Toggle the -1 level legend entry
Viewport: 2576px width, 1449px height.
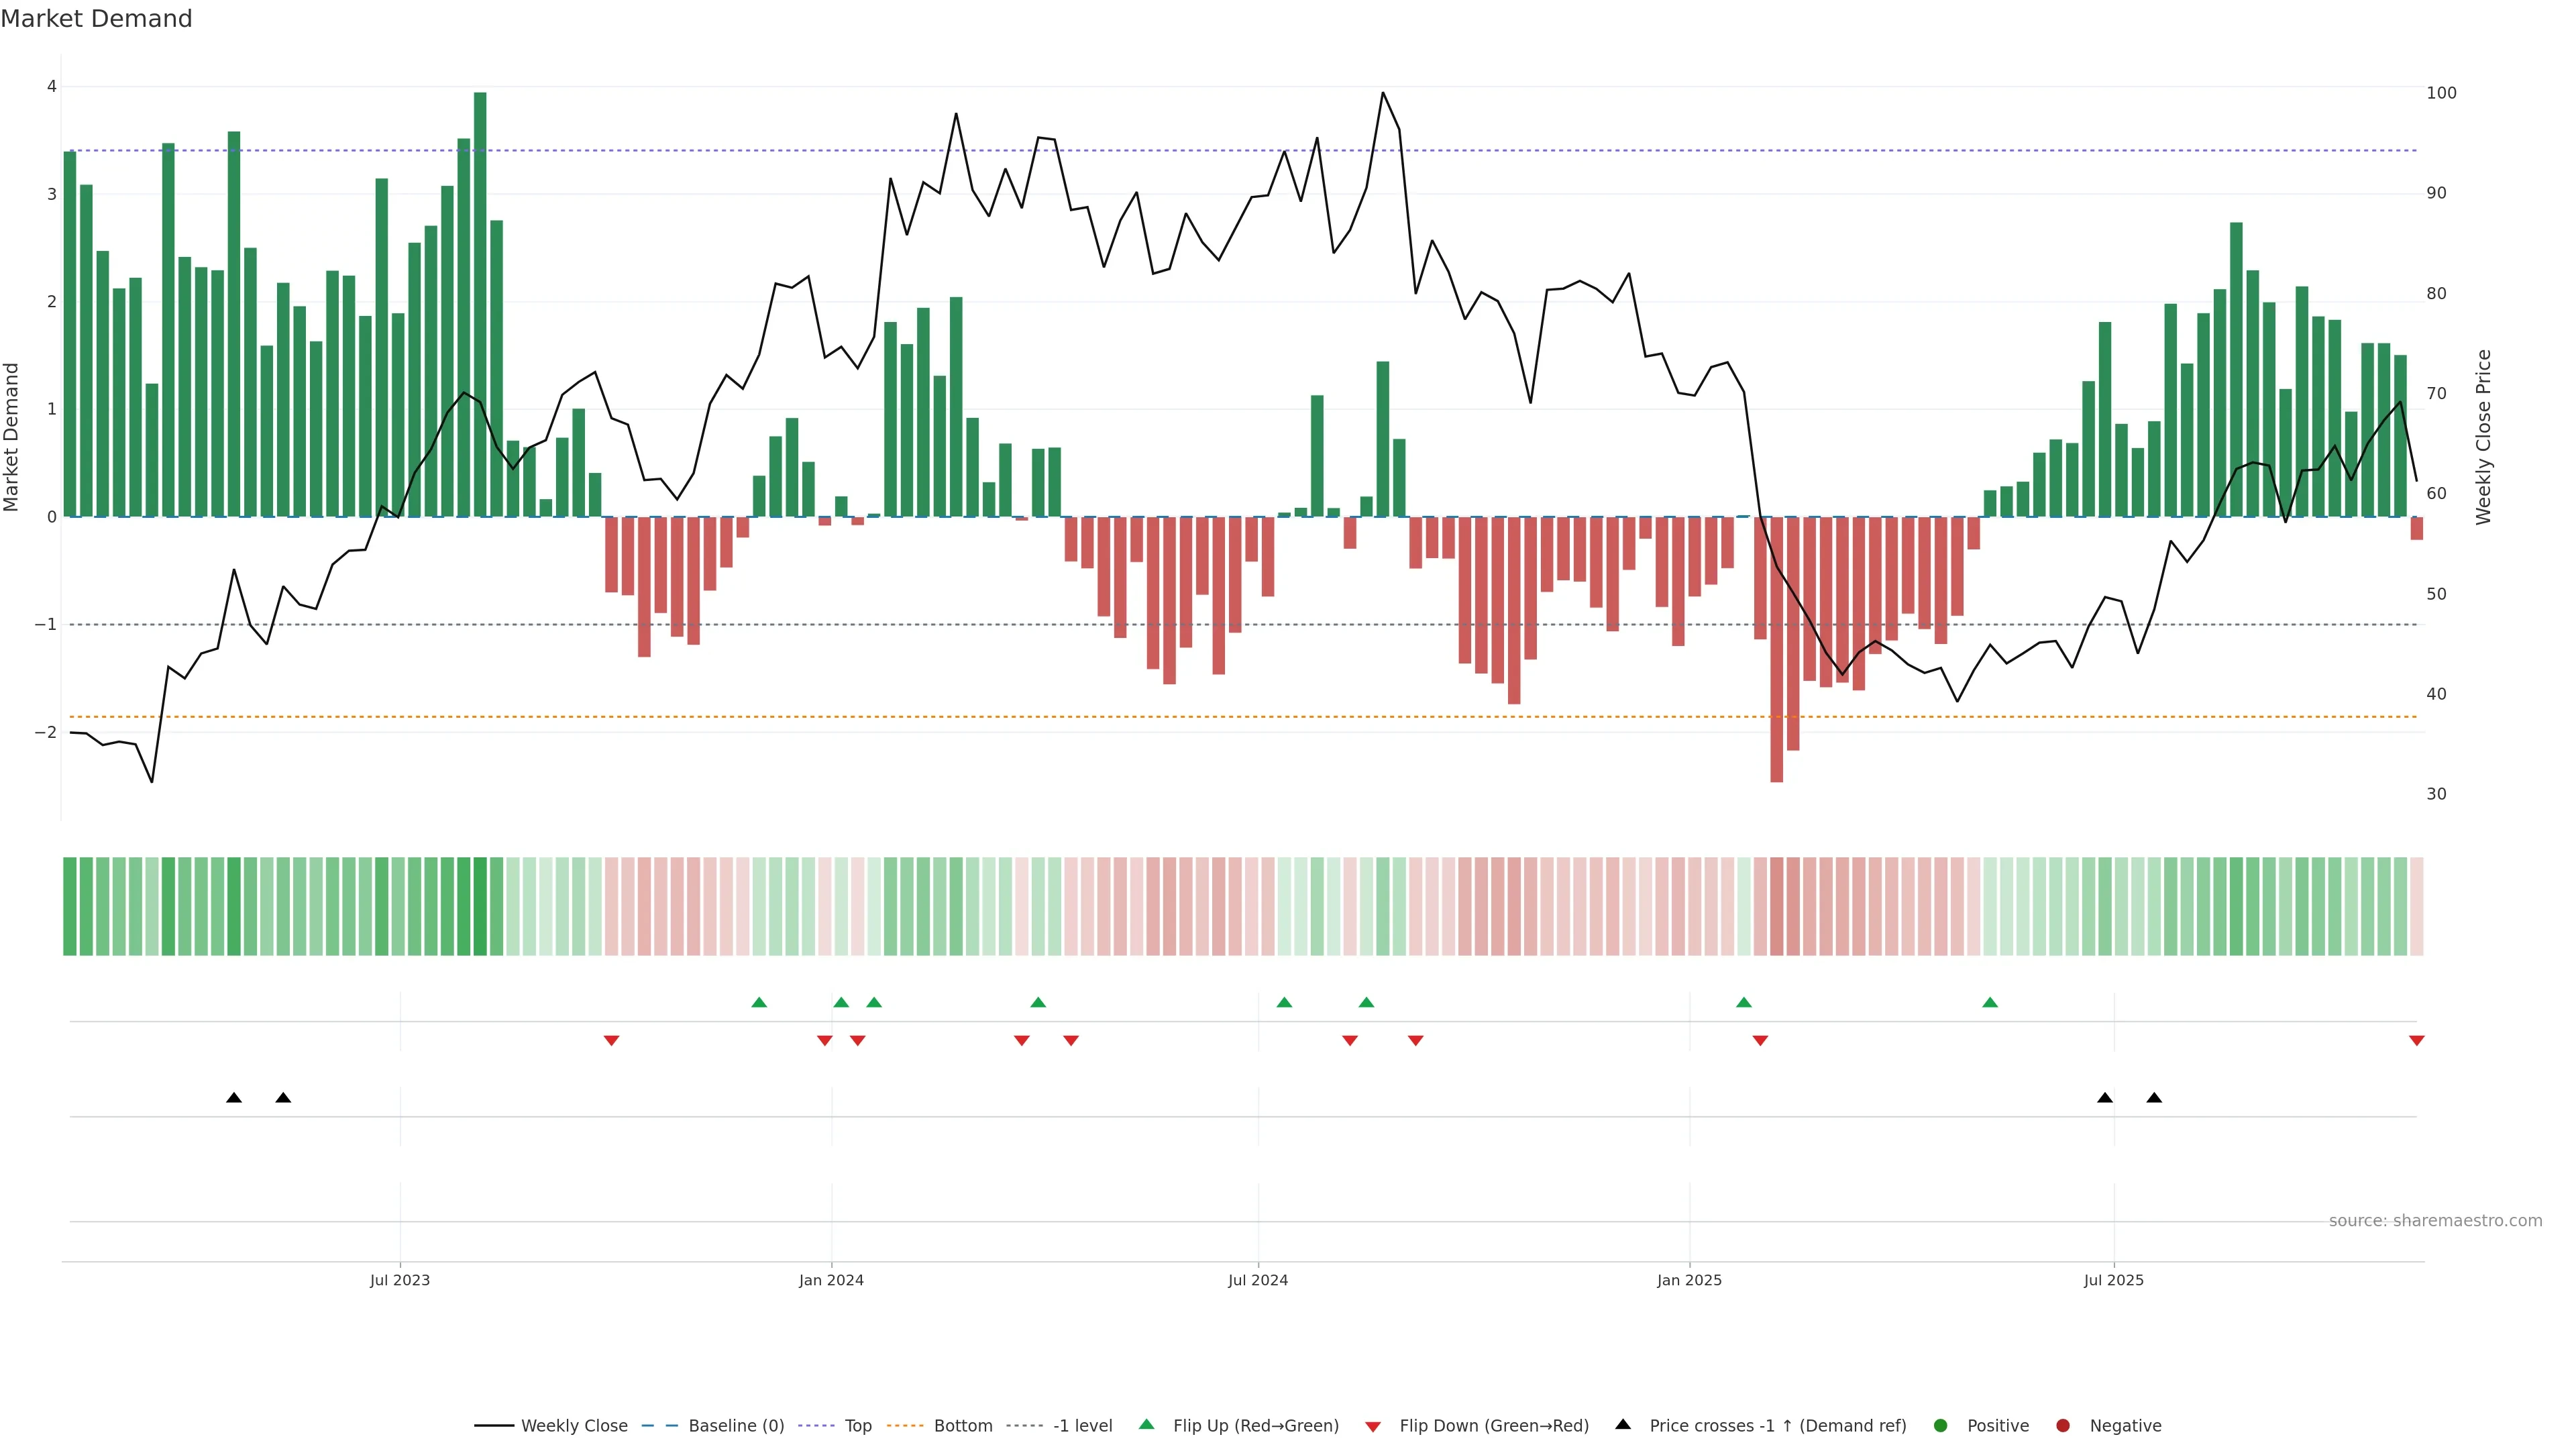(x=1082, y=1425)
